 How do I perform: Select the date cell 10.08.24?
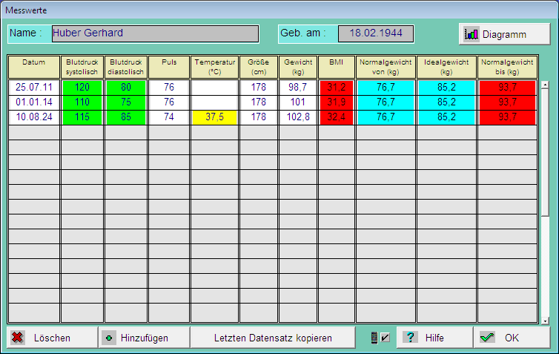click(x=33, y=117)
